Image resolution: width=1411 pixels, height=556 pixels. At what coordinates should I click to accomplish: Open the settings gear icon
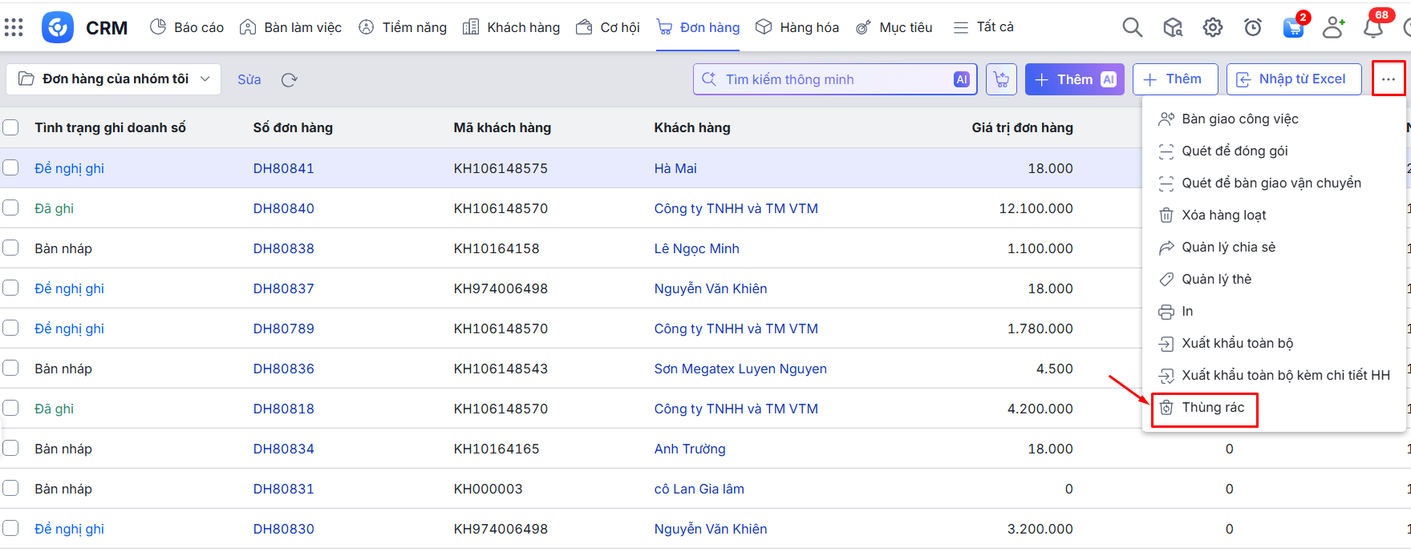(1212, 27)
